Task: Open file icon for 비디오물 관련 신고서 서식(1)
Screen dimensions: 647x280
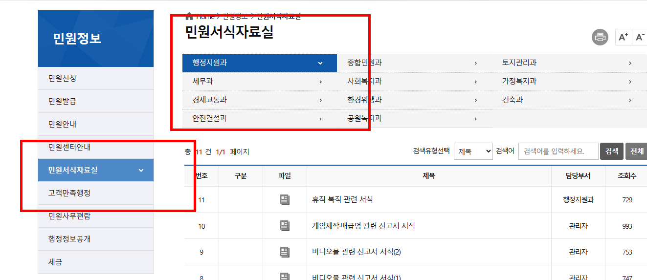Action: coord(285,277)
